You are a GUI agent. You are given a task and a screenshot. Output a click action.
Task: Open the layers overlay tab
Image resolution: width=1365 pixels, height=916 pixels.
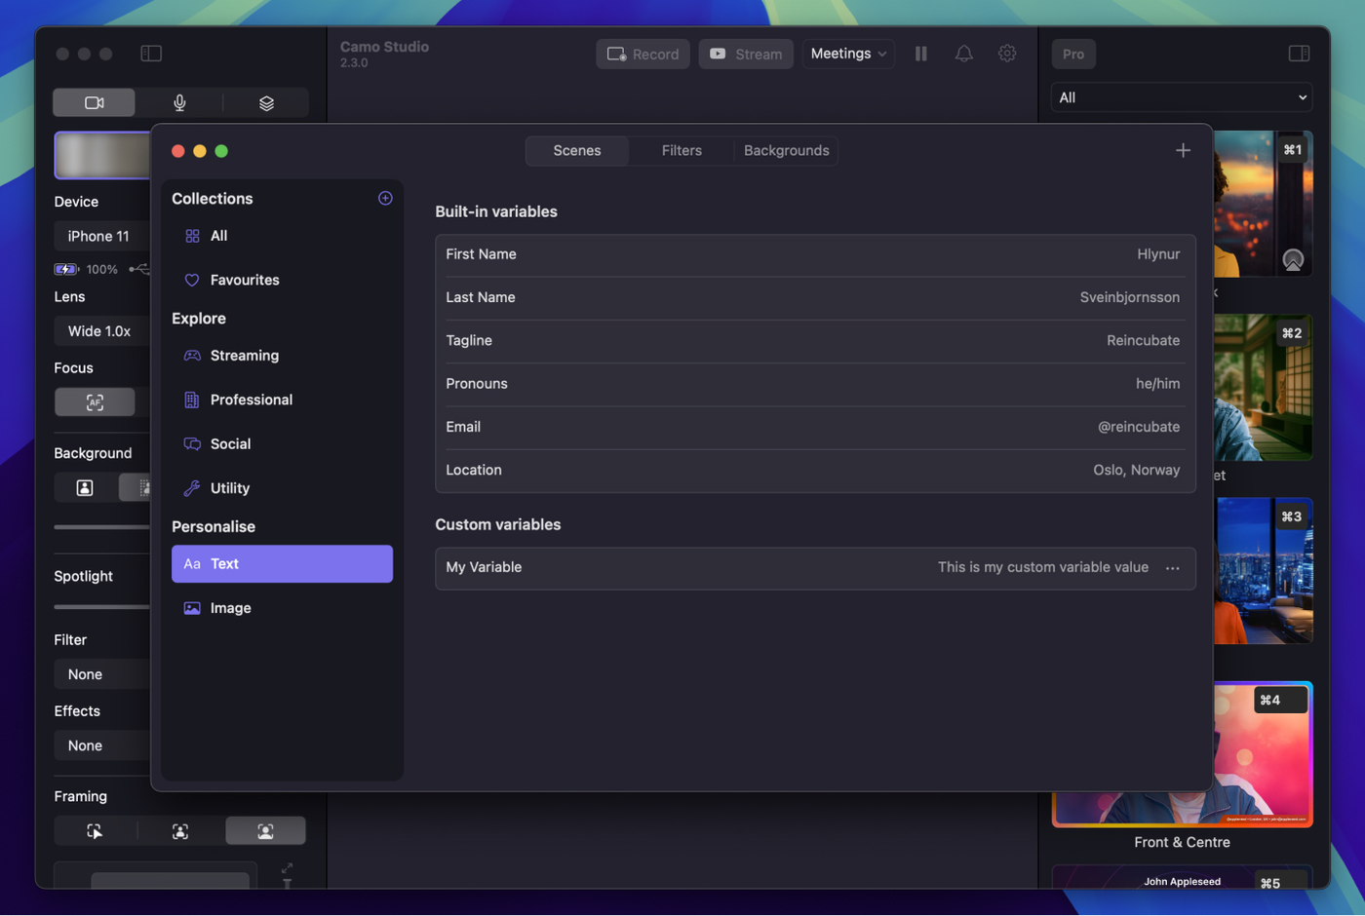(x=266, y=103)
